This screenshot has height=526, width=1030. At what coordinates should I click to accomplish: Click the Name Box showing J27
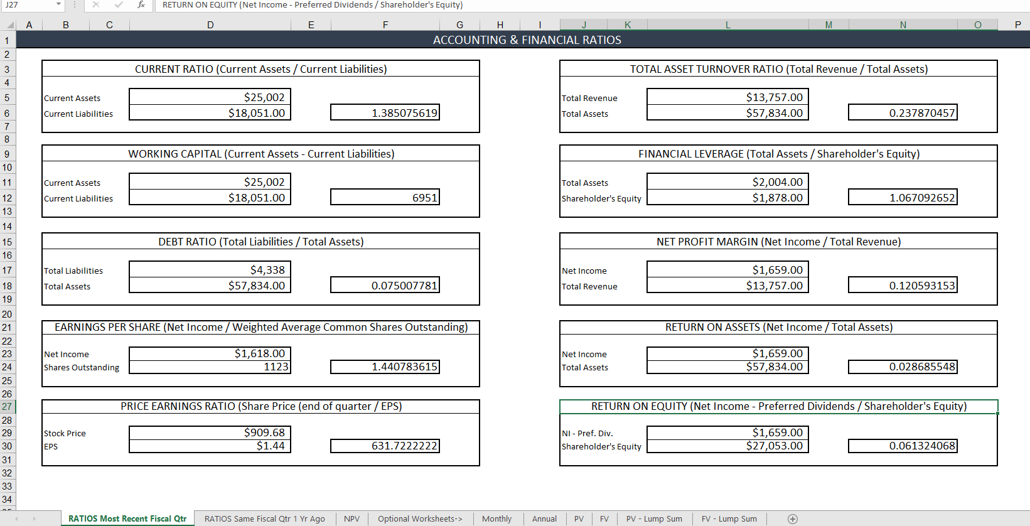click(x=28, y=5)
